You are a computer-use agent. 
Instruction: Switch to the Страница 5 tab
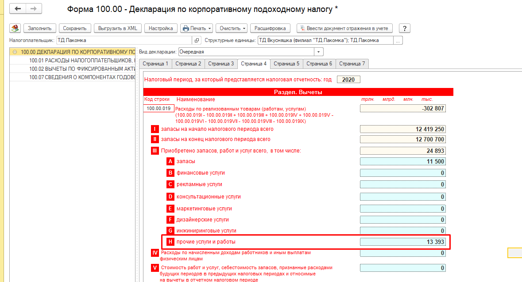[x=286, y=64]
